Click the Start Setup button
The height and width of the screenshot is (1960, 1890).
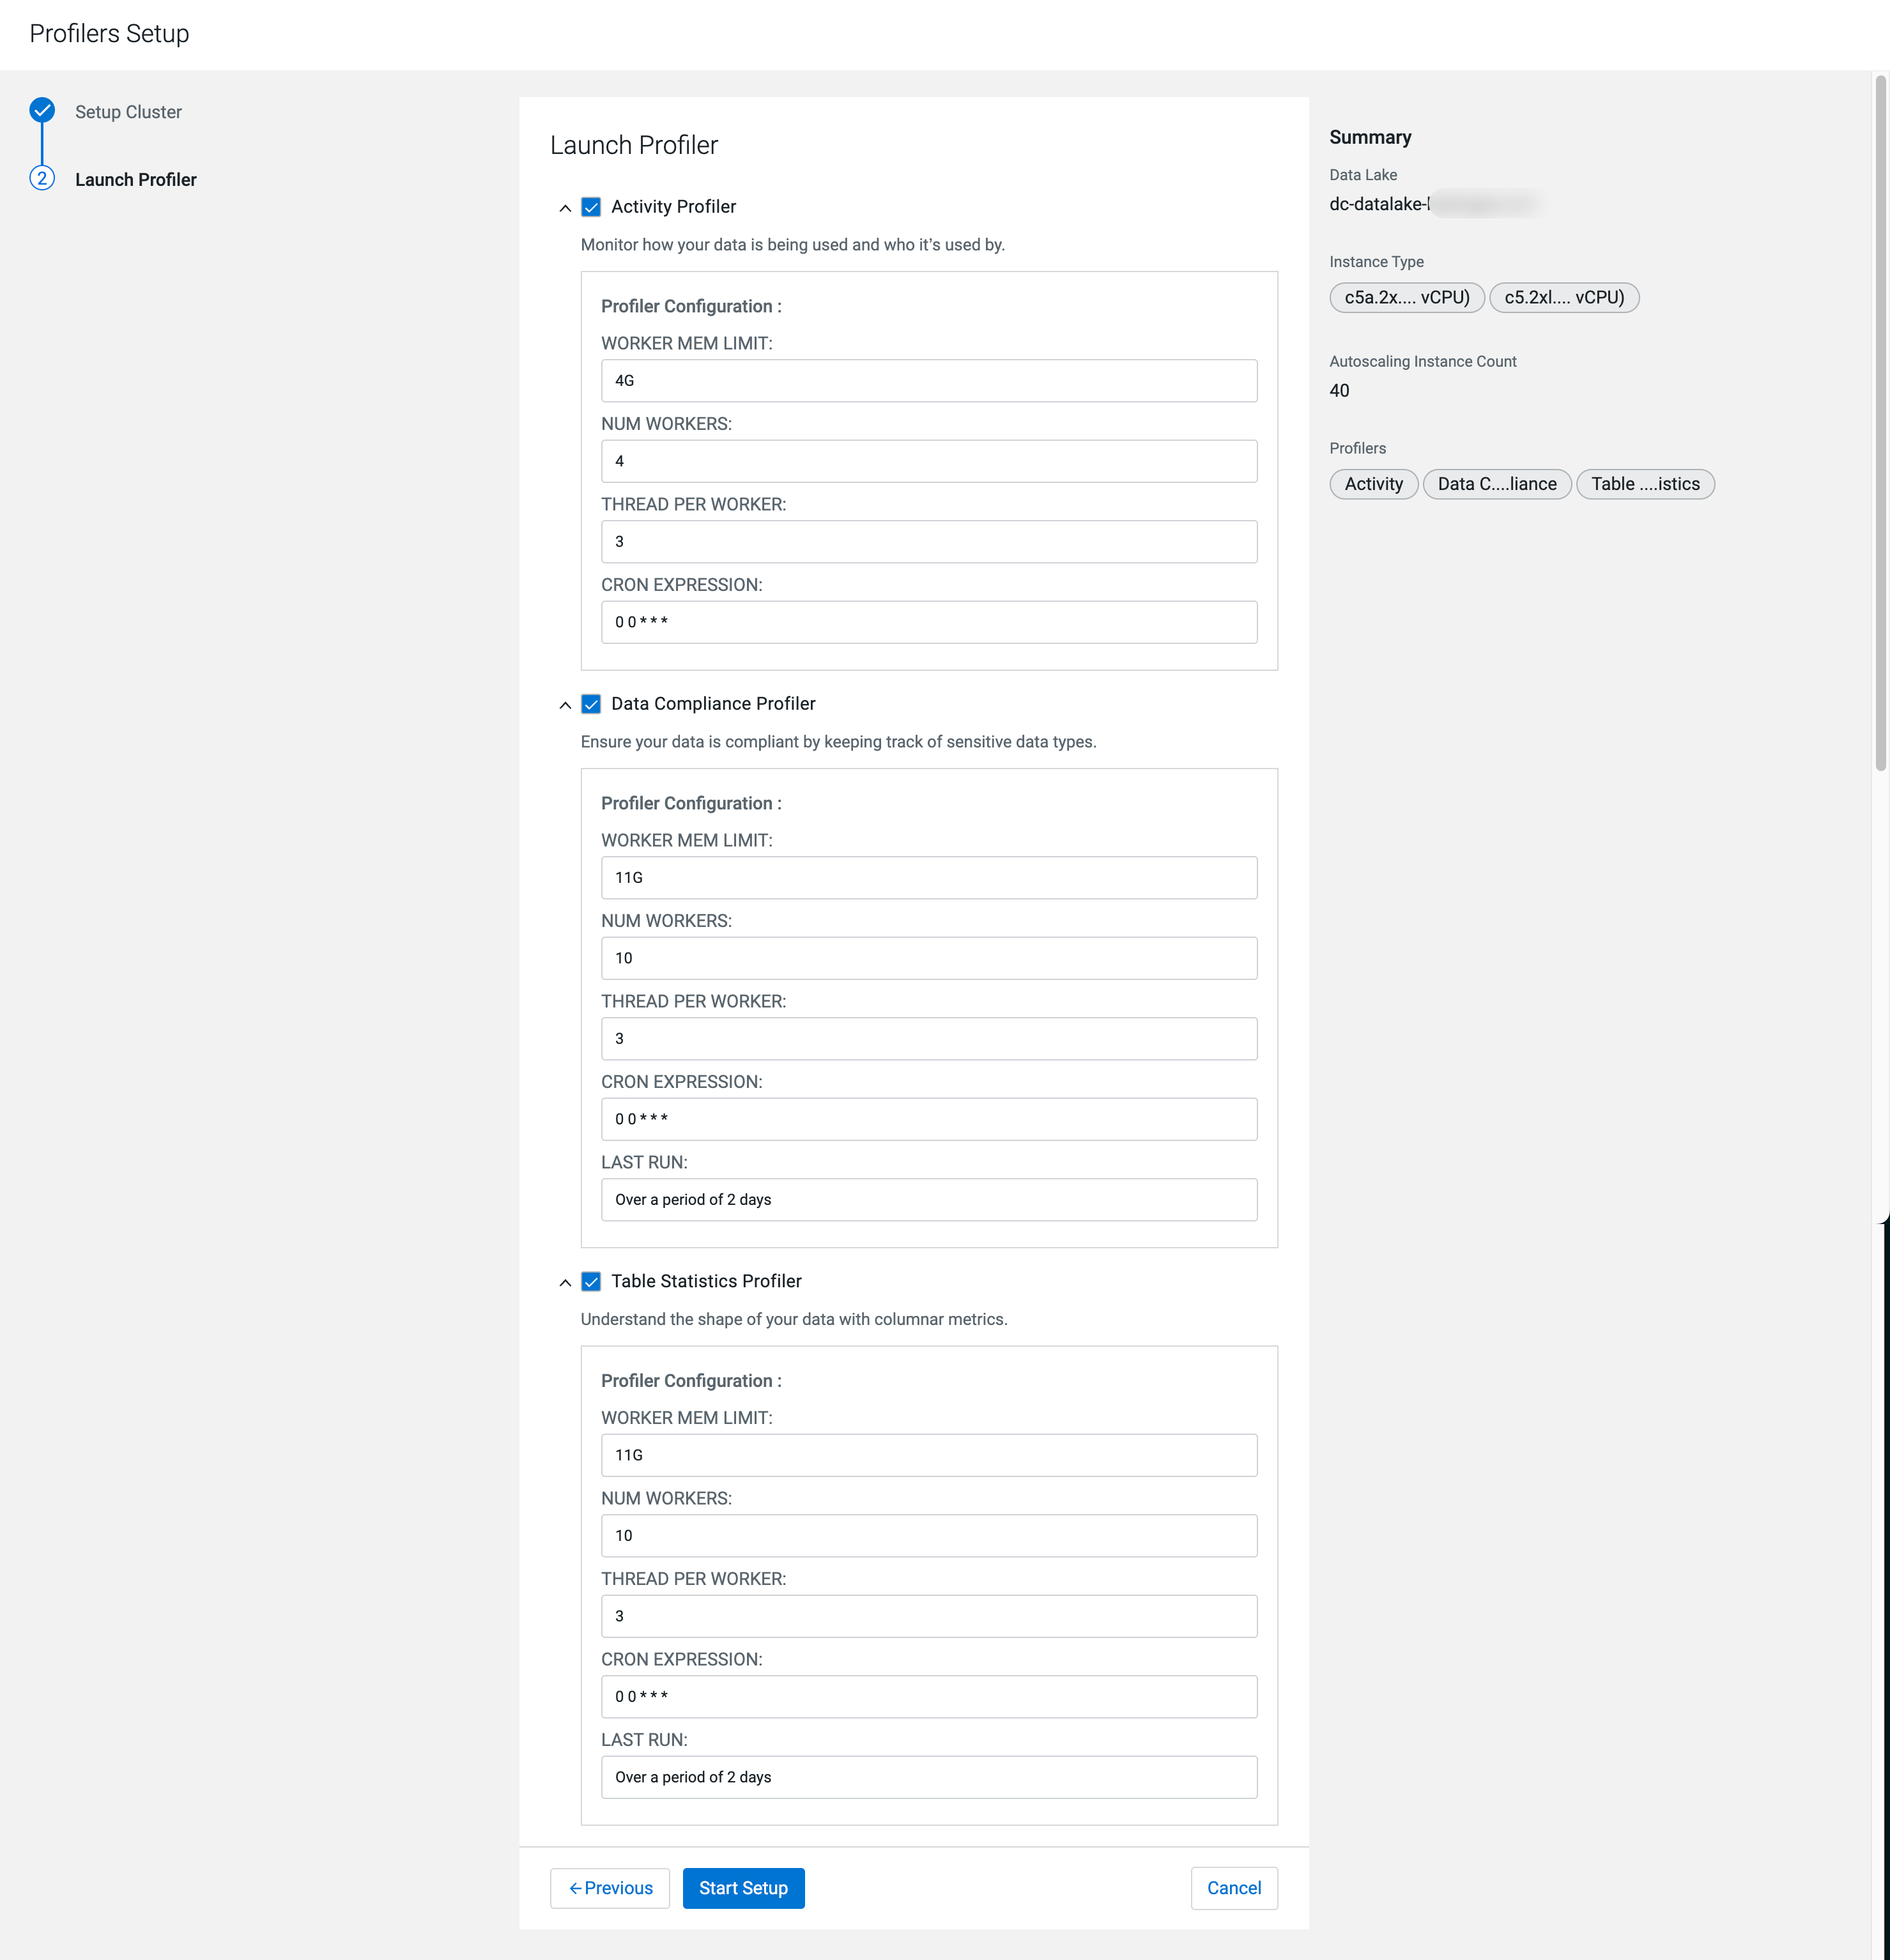743,1888
